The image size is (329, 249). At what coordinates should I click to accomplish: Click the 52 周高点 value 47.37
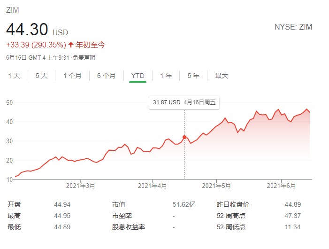point(293,216)
